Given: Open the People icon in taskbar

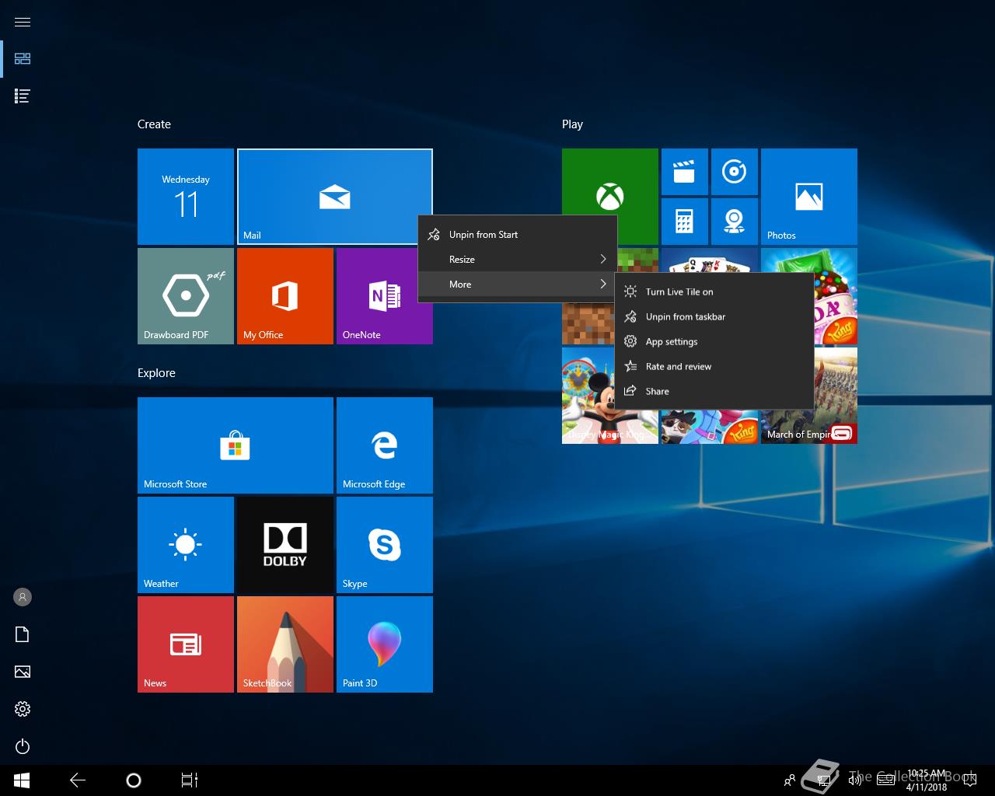Looking at the screenshot, I should [x=790, y=780].
